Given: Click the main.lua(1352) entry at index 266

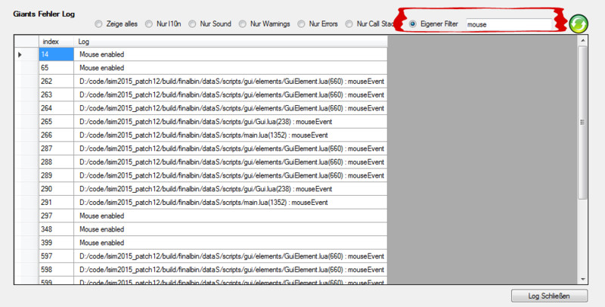Looking at the screenshot, I should (231, 135).
